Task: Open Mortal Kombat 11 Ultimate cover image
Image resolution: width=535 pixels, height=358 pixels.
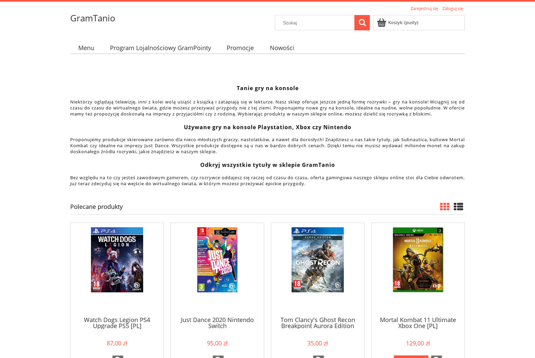Action: click(x=418, y=260)
